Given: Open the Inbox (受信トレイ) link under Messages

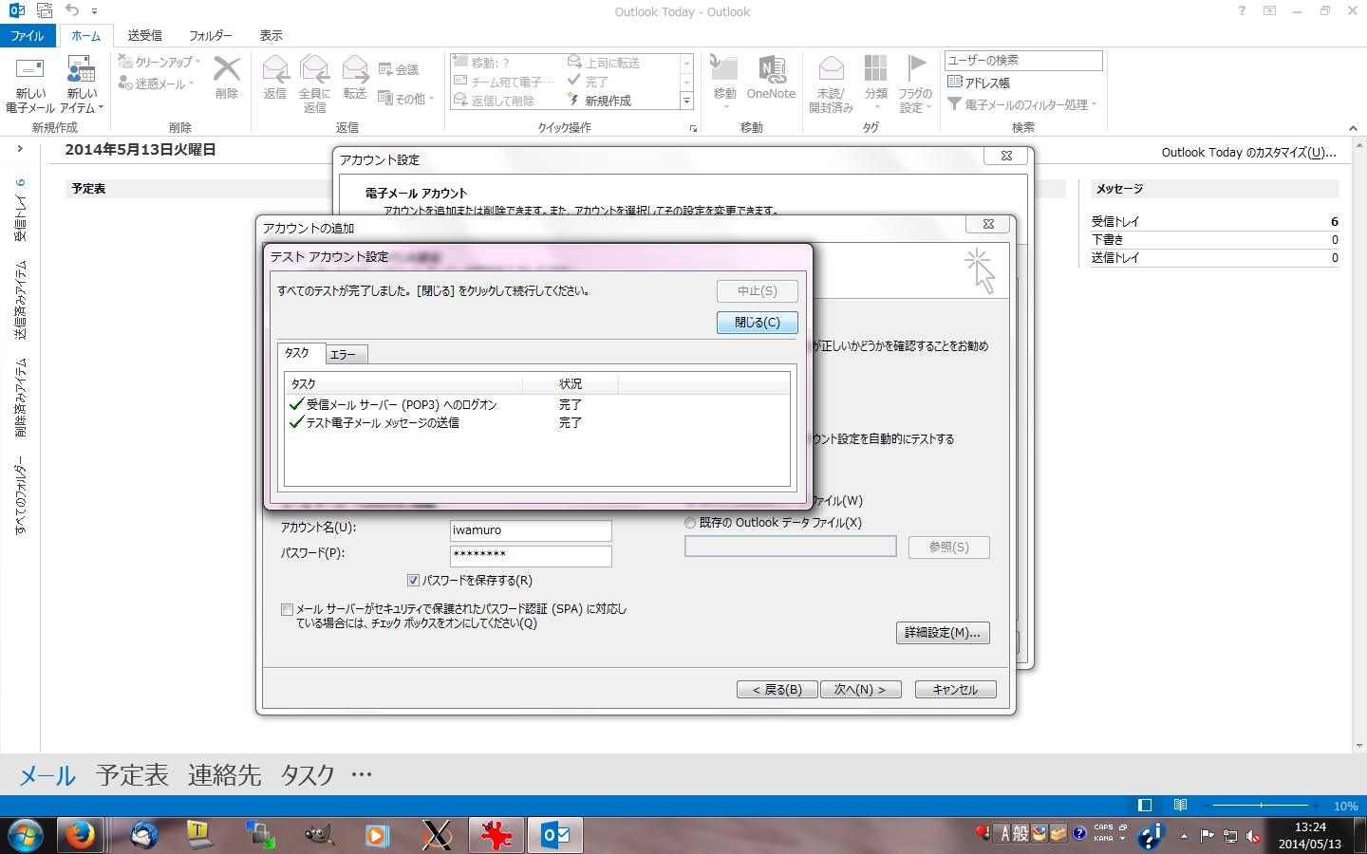Looking at the screenshot, I should (1115, 221).
